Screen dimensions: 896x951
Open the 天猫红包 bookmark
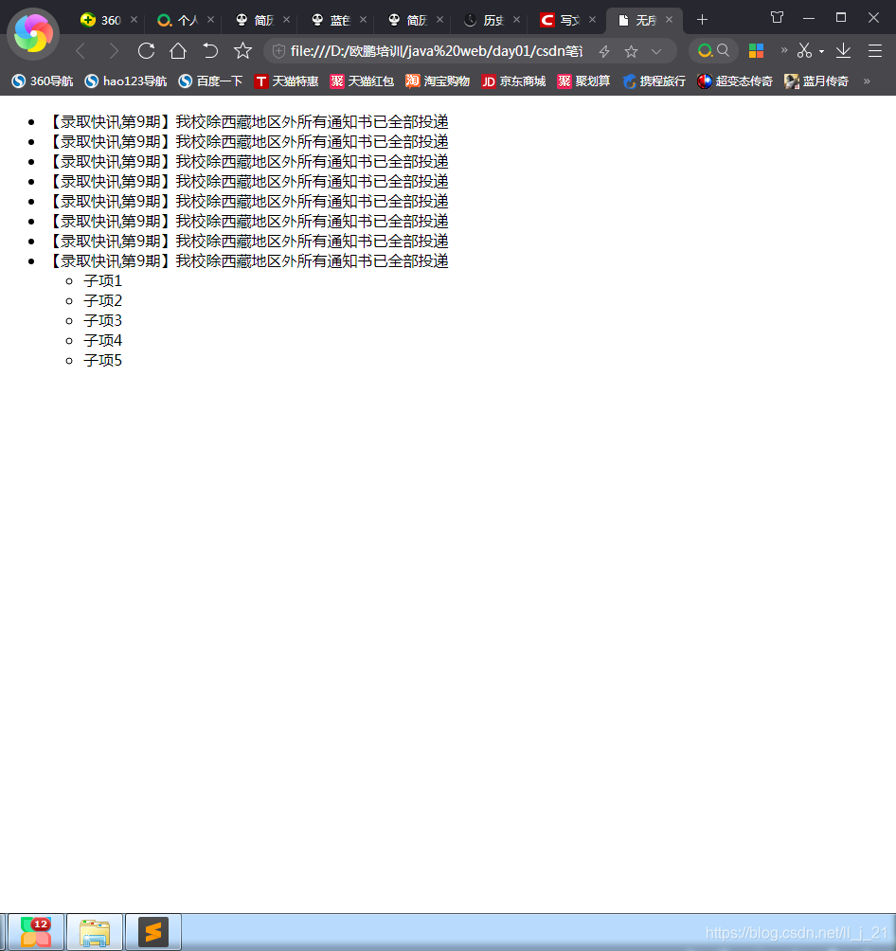(x=362, y=81)
